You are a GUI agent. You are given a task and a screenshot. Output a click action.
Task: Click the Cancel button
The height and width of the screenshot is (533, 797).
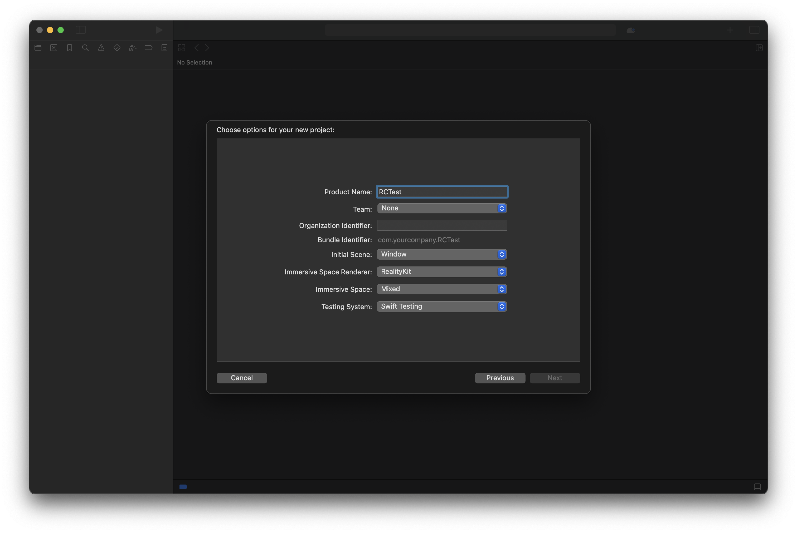(x=241, y=378)
